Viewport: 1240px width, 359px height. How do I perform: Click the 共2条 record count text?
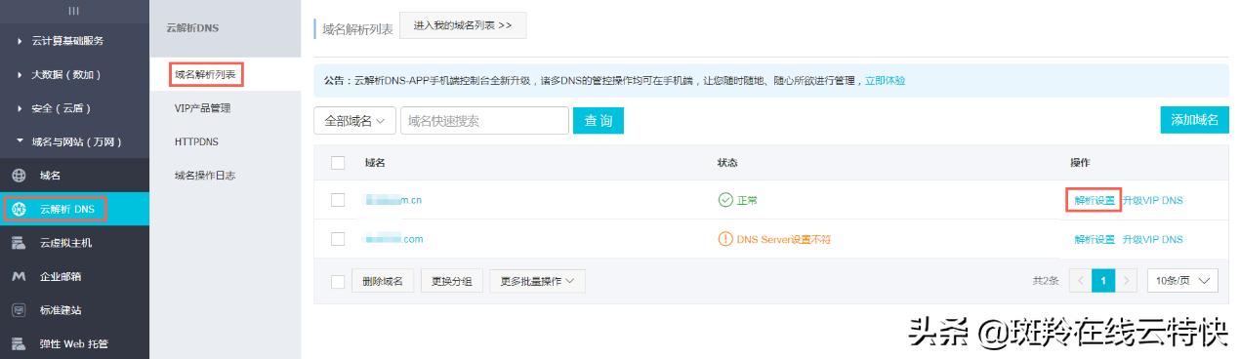pos(1046,281)
